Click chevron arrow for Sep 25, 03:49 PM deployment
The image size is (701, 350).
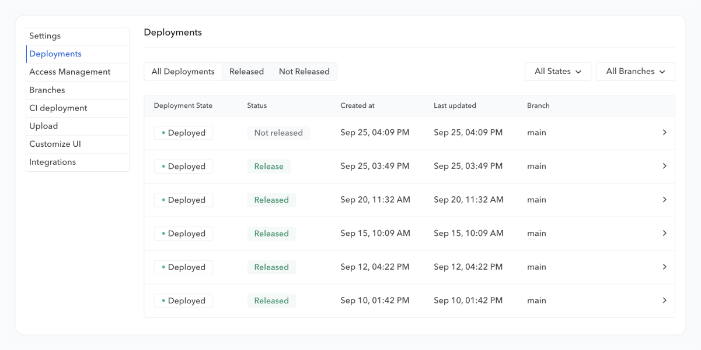pyautogui.click(x=664, y=167)
